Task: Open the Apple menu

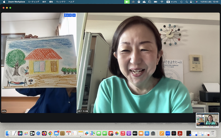Action: coord(4,2)
